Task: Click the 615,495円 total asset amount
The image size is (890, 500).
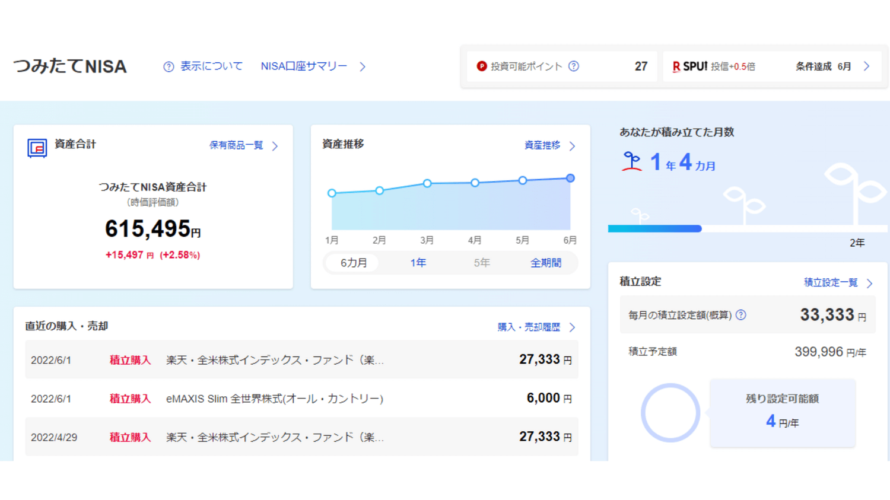Action: click(x=152, y=229)
